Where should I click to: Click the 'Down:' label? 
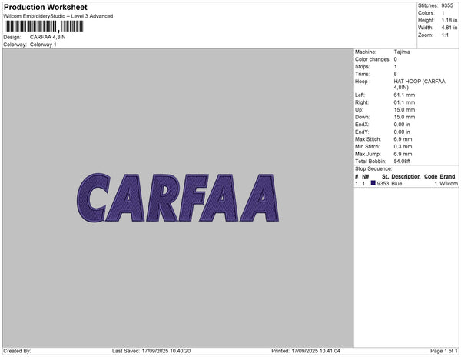(x=362, y=117)
